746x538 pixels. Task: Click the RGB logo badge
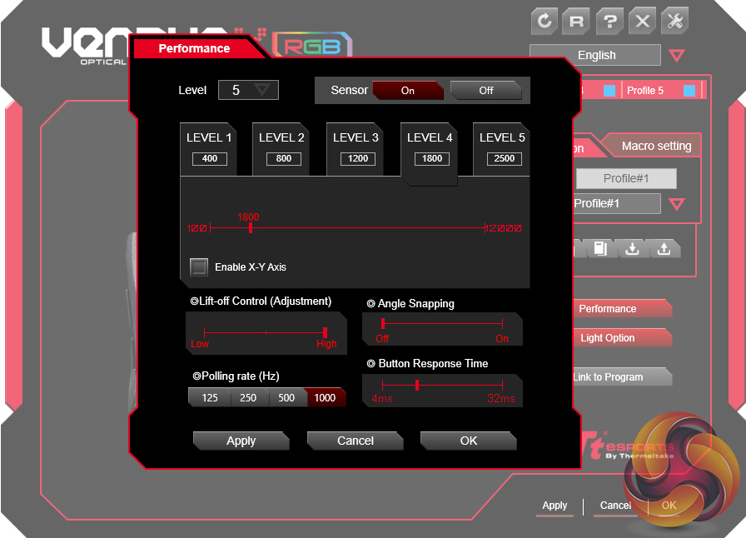312,45
